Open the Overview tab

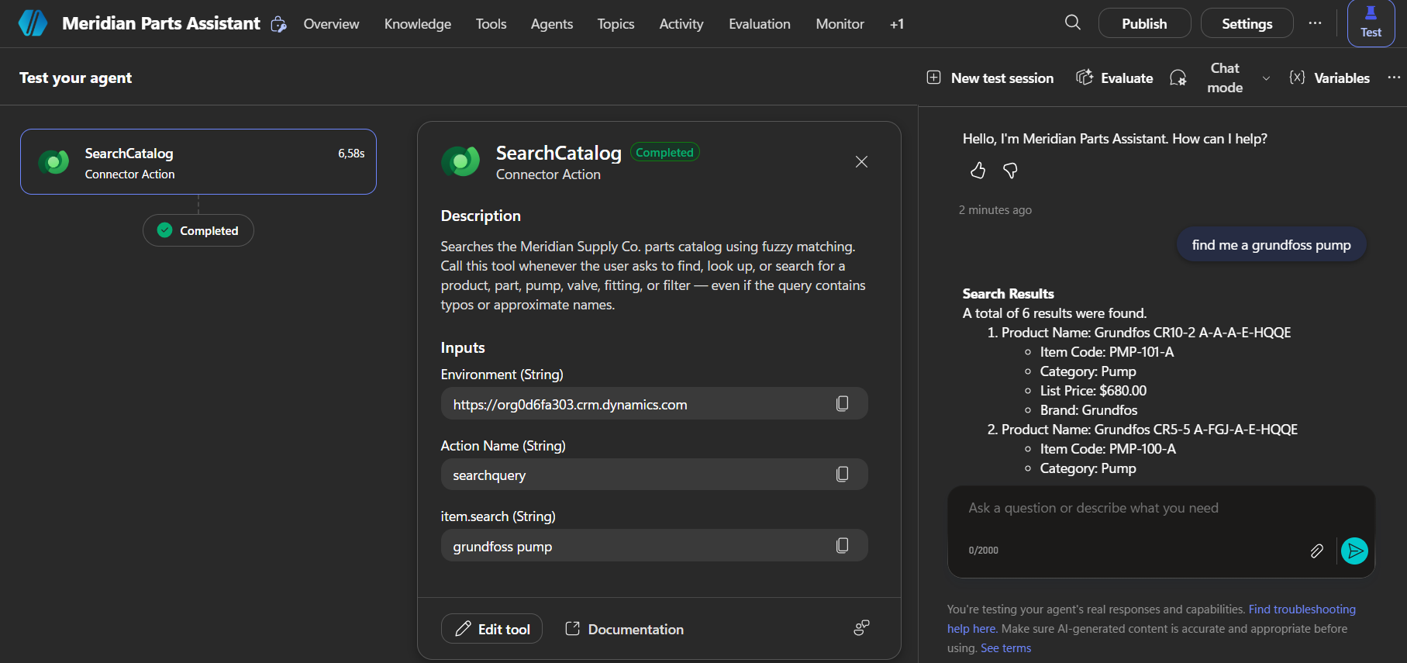[x=331, y=24]
